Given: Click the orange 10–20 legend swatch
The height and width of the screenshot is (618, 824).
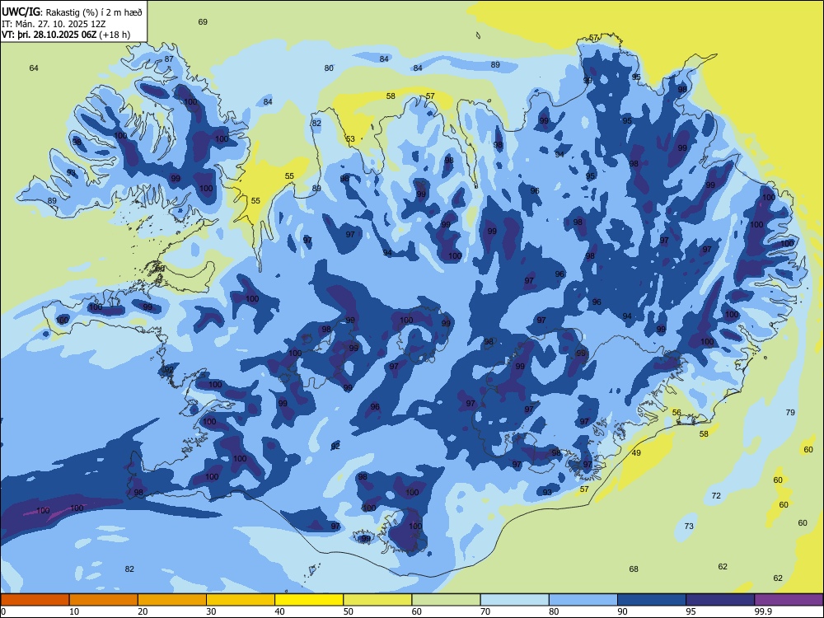Looking at the screenshot, I should 104,600.
